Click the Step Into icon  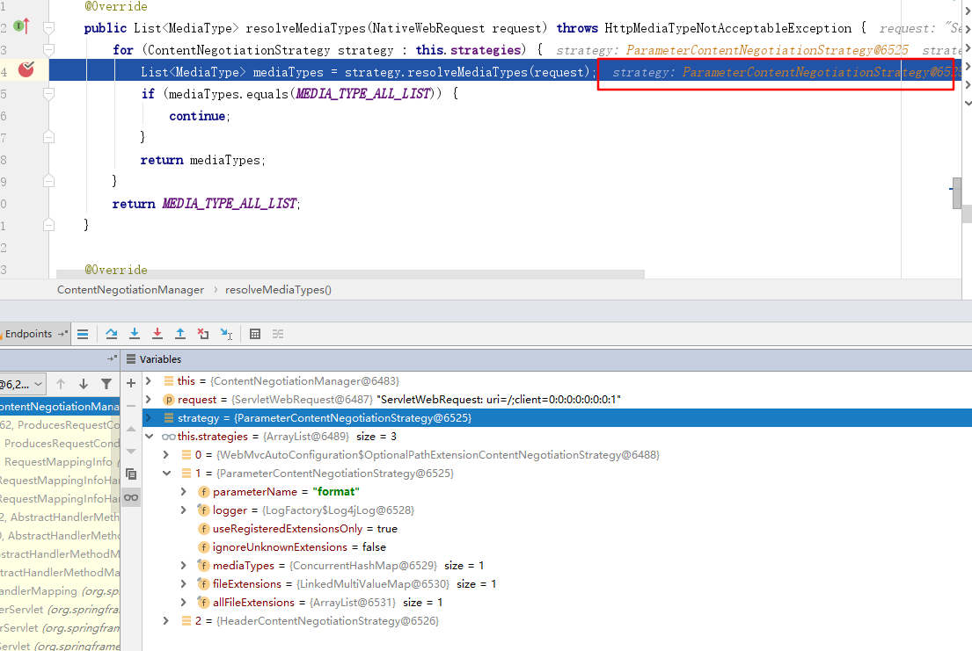pyautogui.click(x=135, y=334)
